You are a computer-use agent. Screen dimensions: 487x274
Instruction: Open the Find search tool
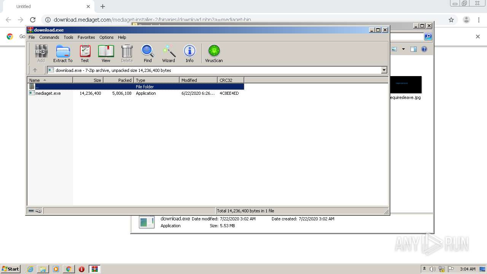(148, 53)
